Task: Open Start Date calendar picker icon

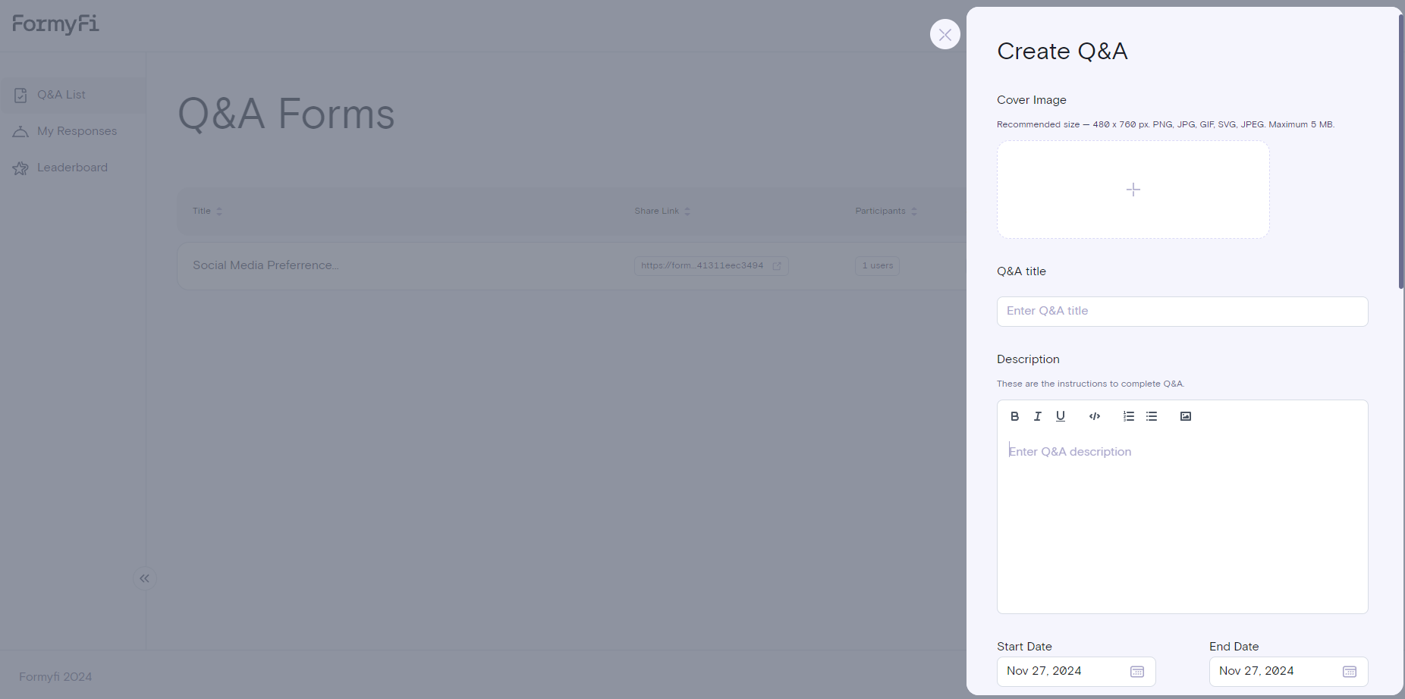Action: click(x=1137, y=672)
